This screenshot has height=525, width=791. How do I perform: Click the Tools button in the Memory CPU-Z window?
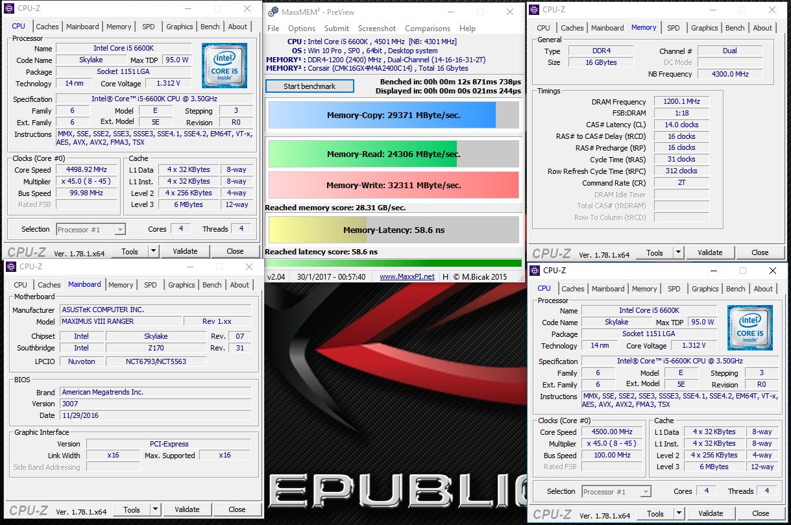click(655, 252)
